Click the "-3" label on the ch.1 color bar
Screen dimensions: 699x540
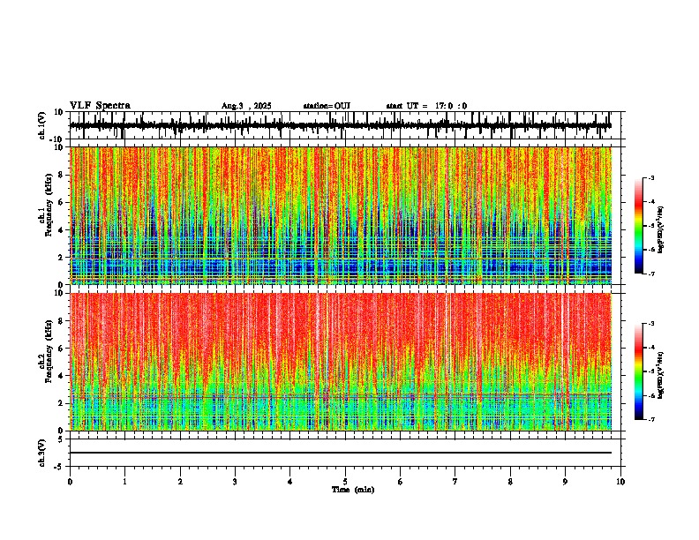pos(651,177)
